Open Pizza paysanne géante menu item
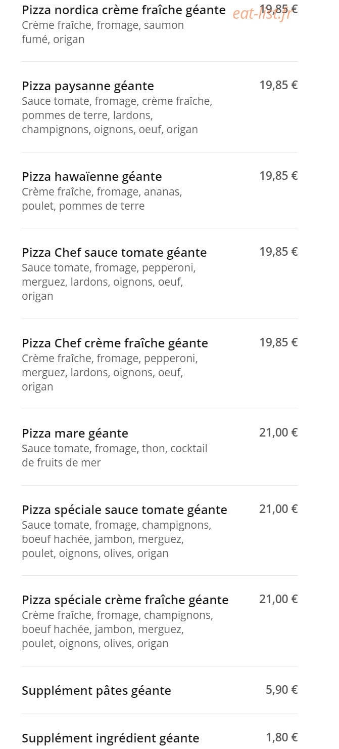This screenshot has width=339, height=749. pos(159,107)
